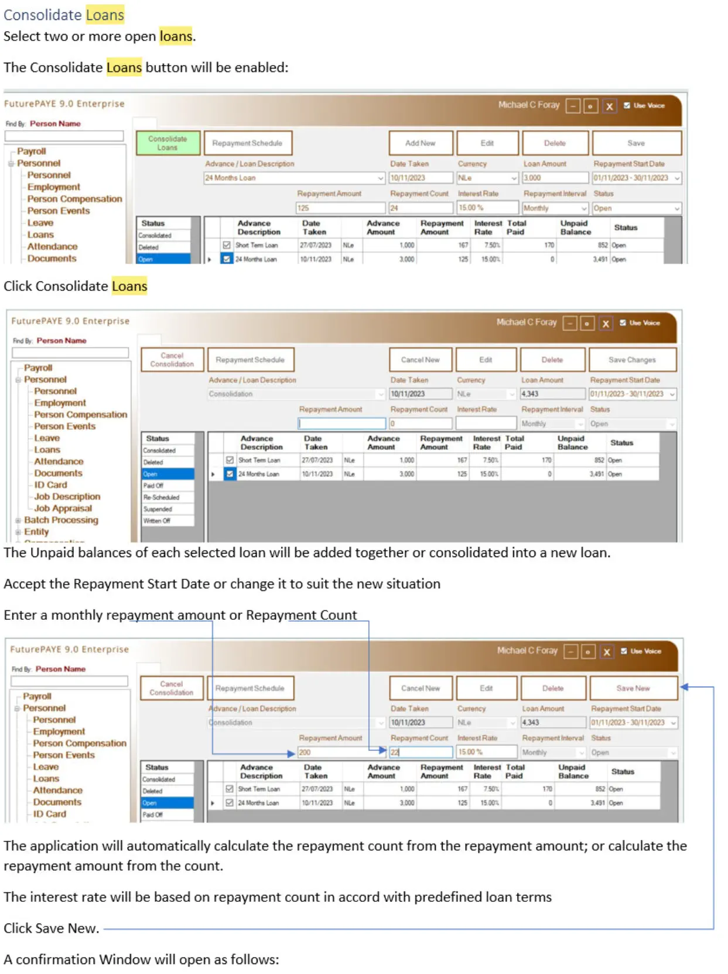Click Cancel New in the middle screenshot
728x974 pixels.
click(x=421, y=359)
